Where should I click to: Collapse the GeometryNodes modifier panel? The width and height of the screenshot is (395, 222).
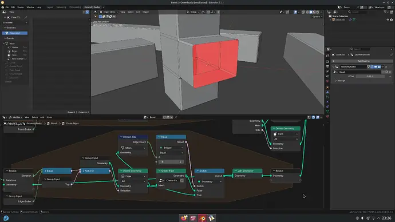[333, 67]
